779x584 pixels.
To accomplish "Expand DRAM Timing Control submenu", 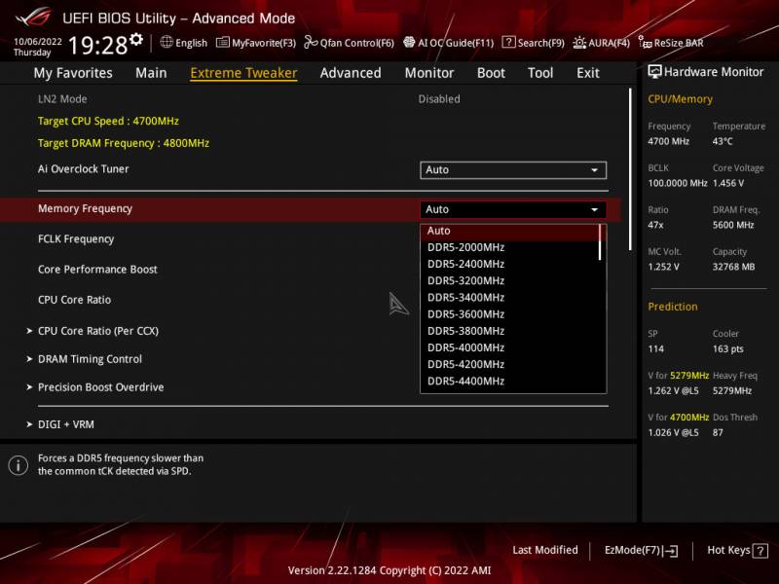I will 90,359.
